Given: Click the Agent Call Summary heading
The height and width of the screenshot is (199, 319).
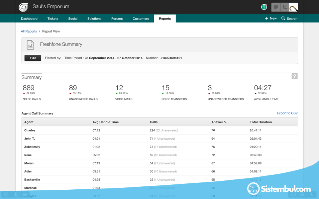Looking at the screenshot, I should click(37, 113).
